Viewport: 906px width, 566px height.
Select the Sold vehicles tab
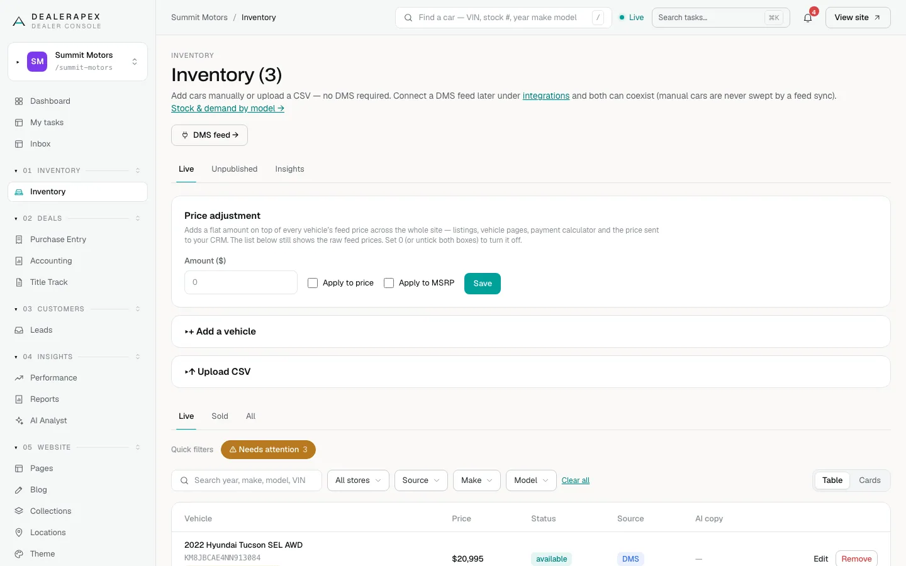220,416
